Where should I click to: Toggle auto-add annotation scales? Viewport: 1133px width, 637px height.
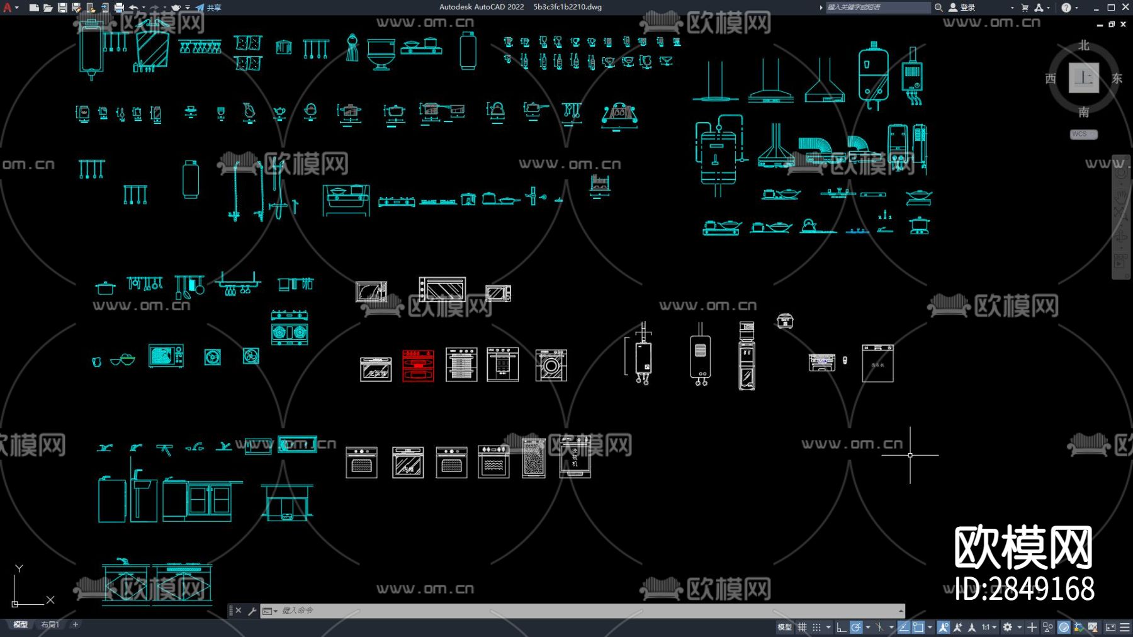point(957,628)
